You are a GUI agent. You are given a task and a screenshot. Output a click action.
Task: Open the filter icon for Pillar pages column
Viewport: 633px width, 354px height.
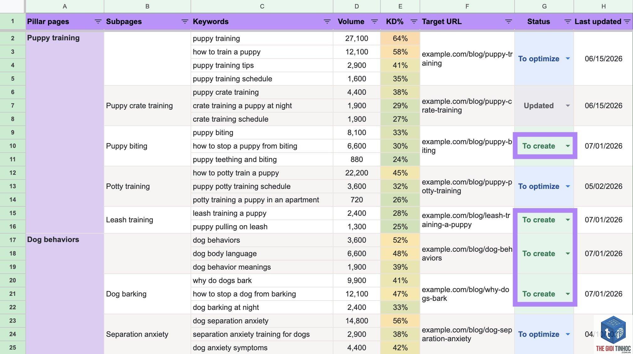coord(98,22)
